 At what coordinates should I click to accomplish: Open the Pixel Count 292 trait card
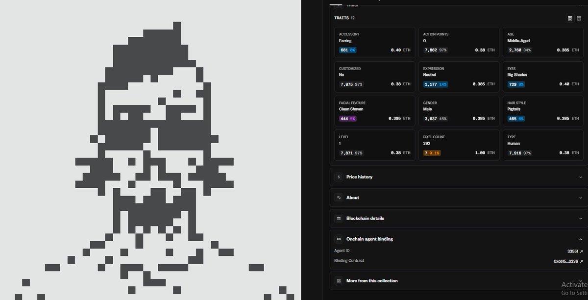coord(459,146)
